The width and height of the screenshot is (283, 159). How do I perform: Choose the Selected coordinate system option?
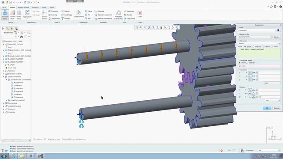point(247,63)
